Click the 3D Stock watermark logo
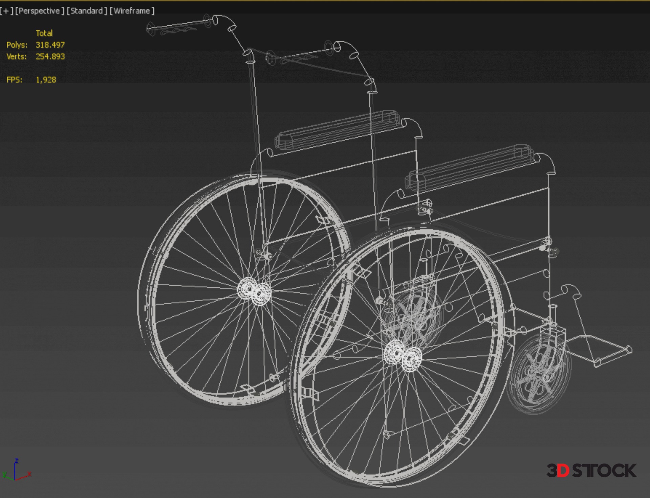650x498 pixels. point(591,471)
